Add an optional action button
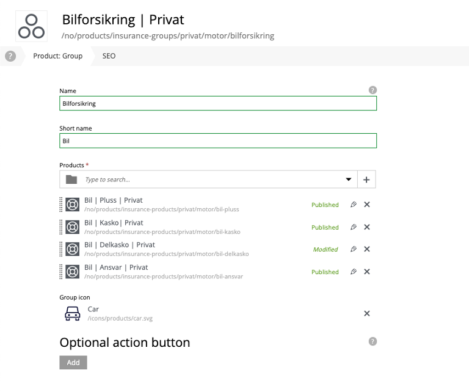 point(73,363)
